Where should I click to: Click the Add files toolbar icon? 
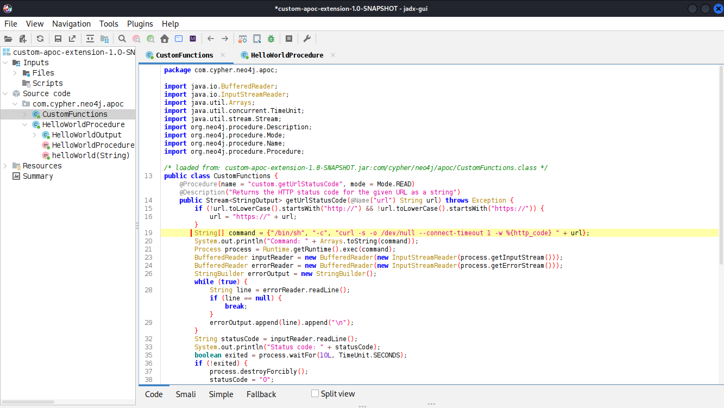click(23, 39)
